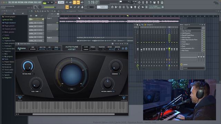
Task: Open the Line snap dropdown
Action: [90, 7]
